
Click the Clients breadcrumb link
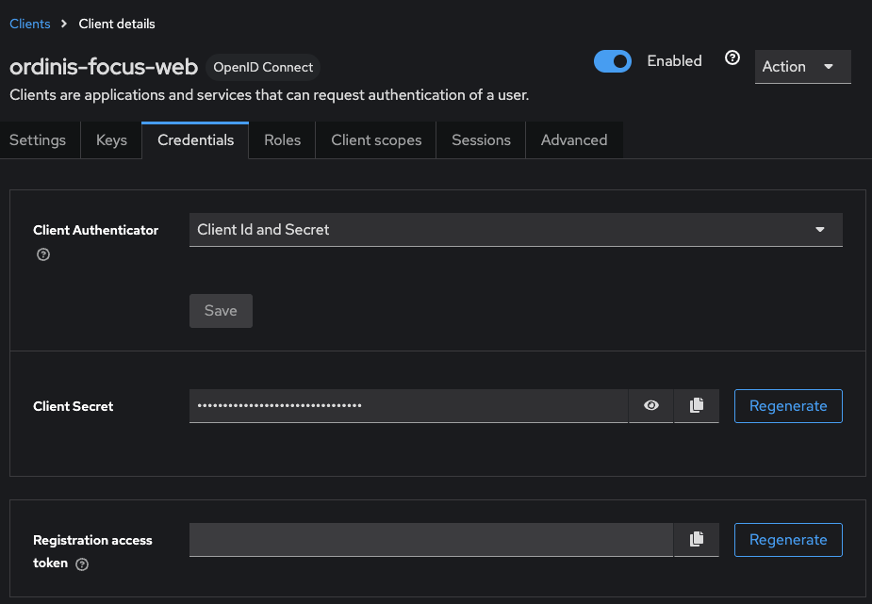point(30,24)
